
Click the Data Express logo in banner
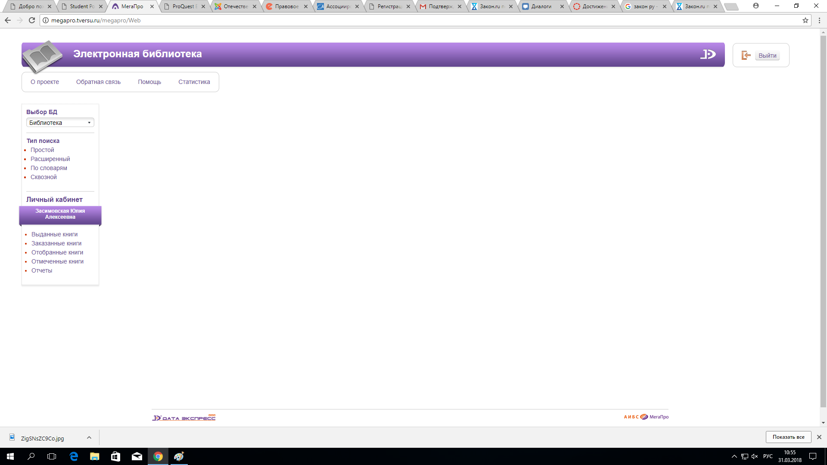[708, 54]
